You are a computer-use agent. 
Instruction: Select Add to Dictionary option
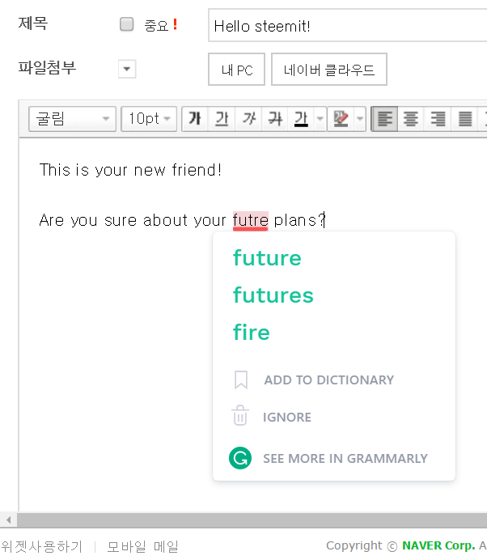328,380
